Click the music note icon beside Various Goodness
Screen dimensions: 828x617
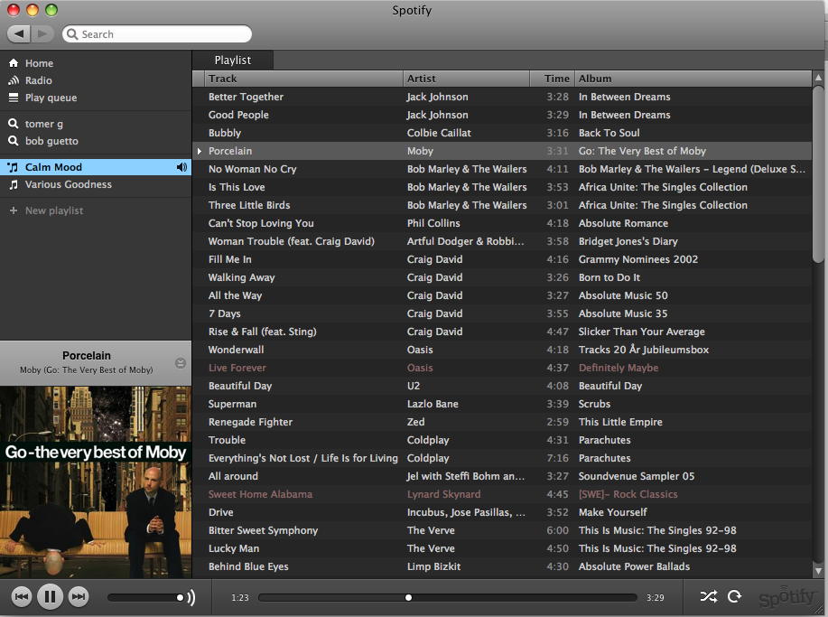click(14, 184)
